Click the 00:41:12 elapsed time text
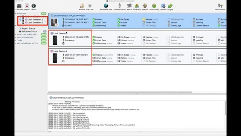Viewport: 241px width, 136px height. point(69,26)
